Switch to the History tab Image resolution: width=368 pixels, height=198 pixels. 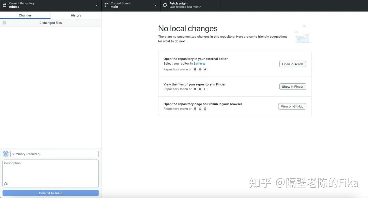76,15
